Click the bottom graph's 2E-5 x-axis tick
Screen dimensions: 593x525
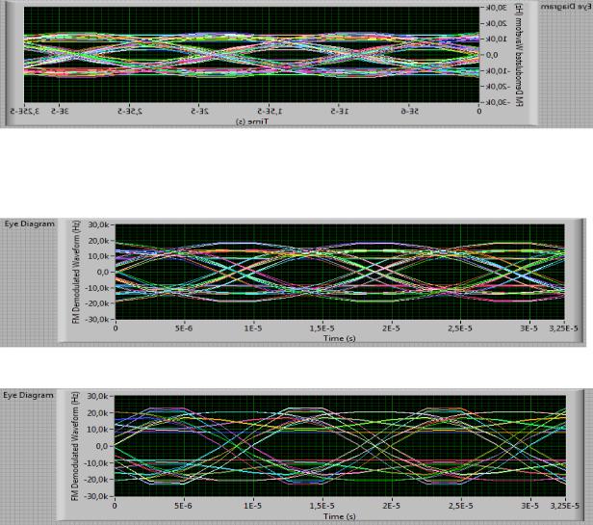pyautogui.click(x=391, y=506)
